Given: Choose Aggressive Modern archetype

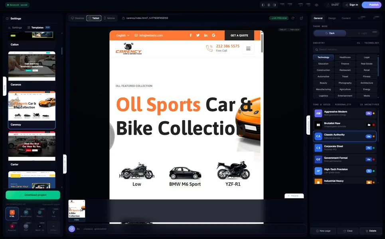Looking at the screenshot, I should click(x=345, y=113).
